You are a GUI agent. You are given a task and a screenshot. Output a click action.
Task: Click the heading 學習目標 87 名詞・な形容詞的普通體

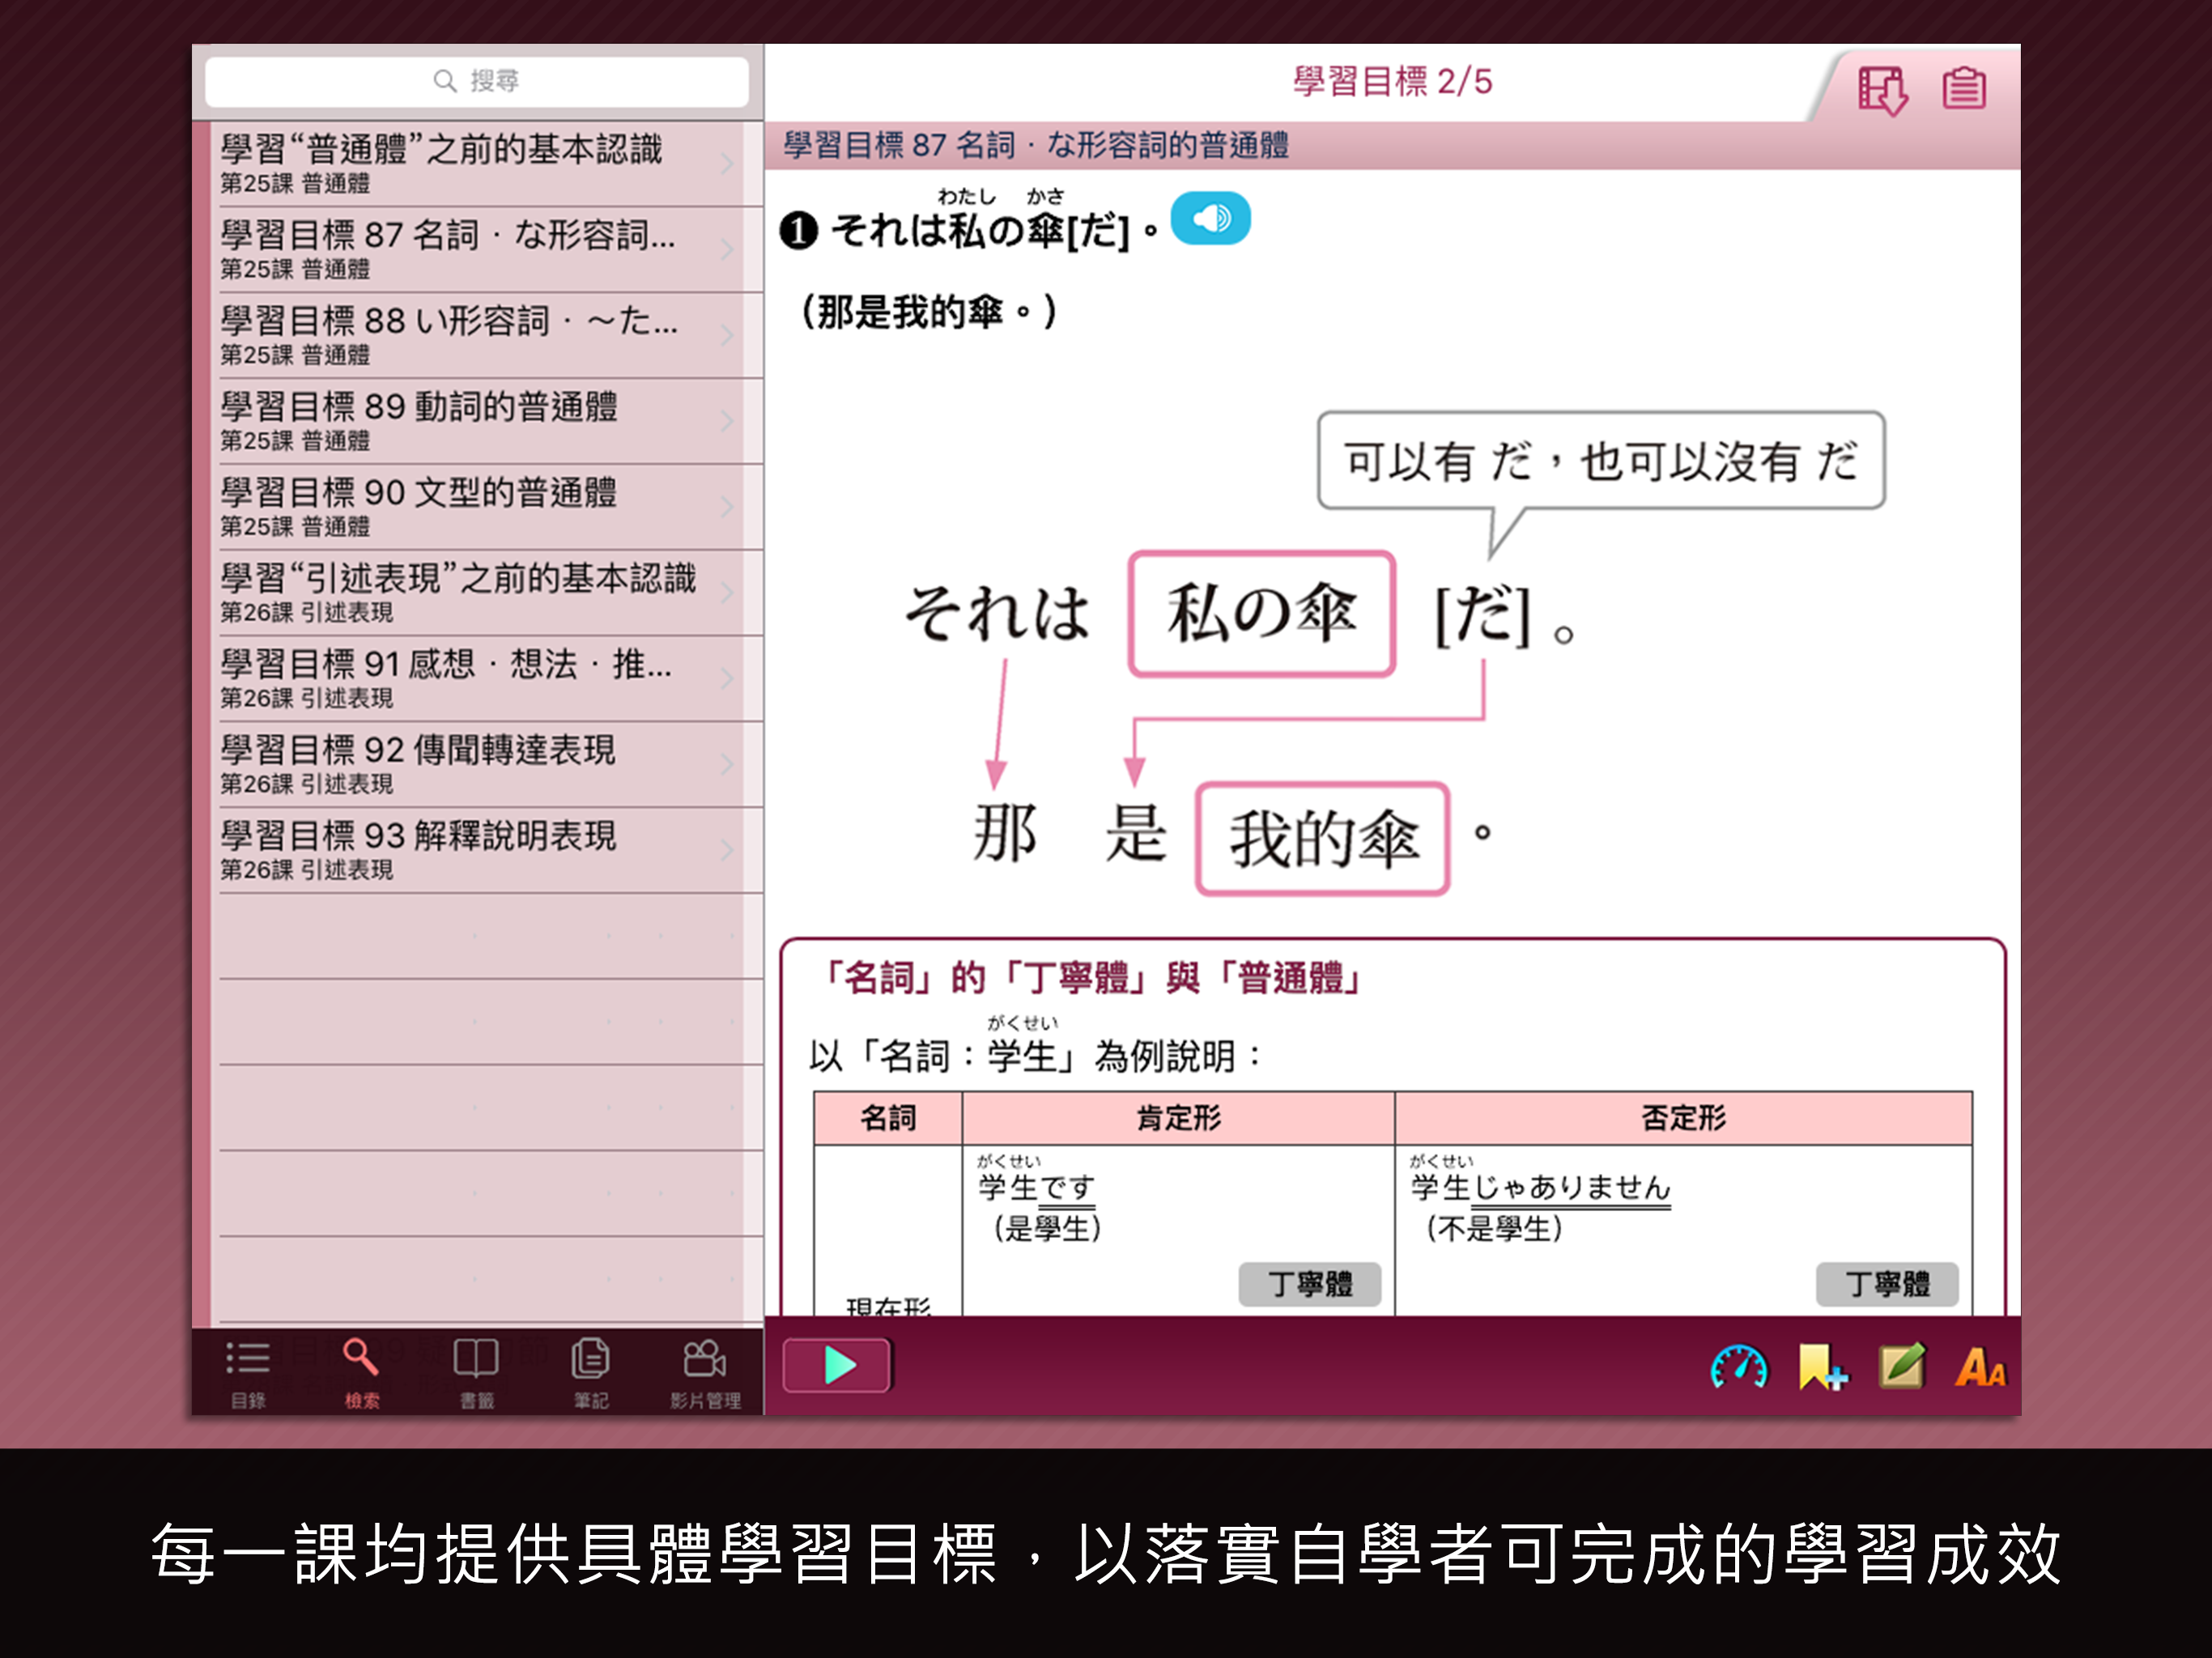click(1036, 146)
